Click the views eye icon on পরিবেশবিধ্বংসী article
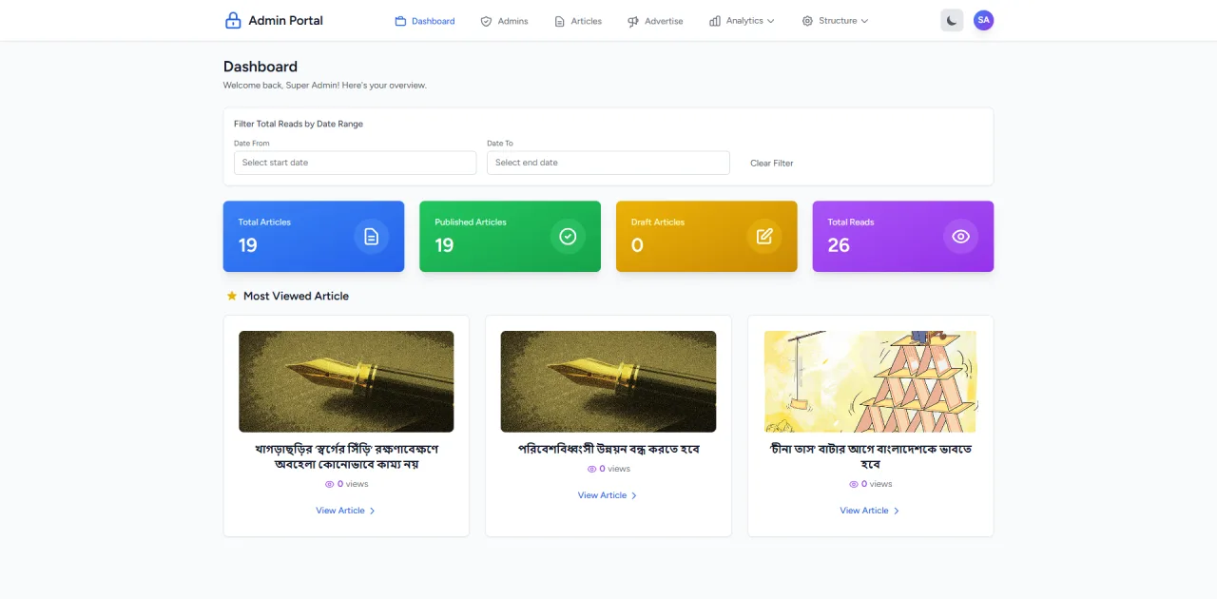This screenshot has width=1217, height=599. point(591,469)
